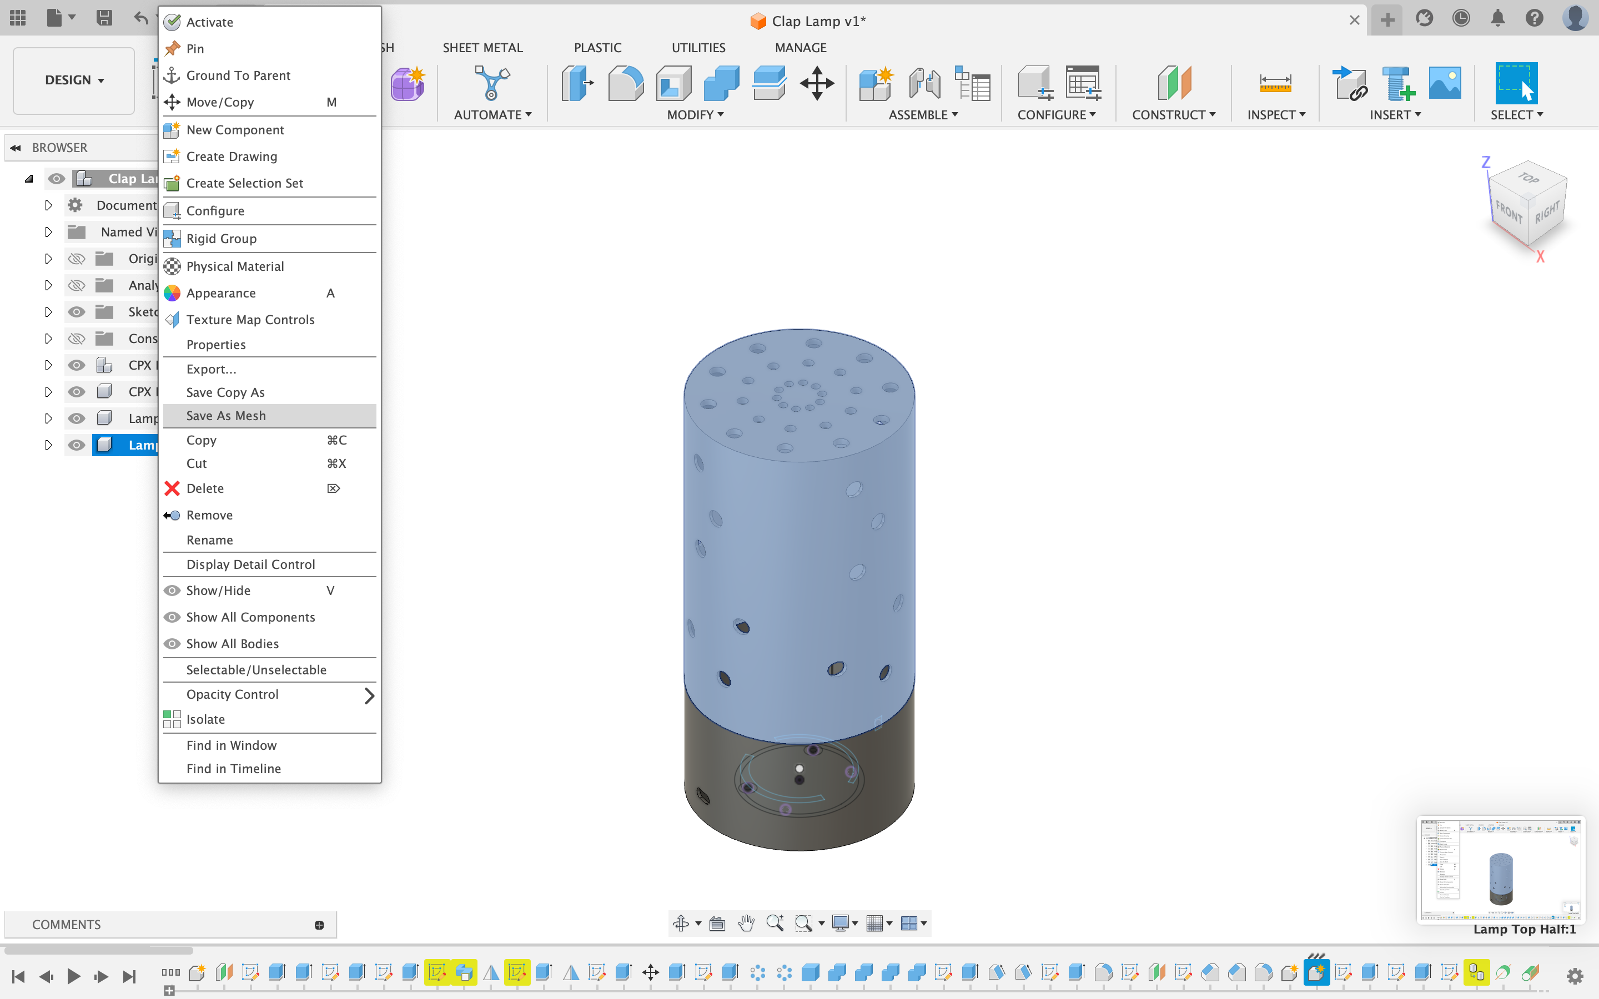Click the timeline settings gear
This screenshot has height=999, width=1599.
[1575, 975]
